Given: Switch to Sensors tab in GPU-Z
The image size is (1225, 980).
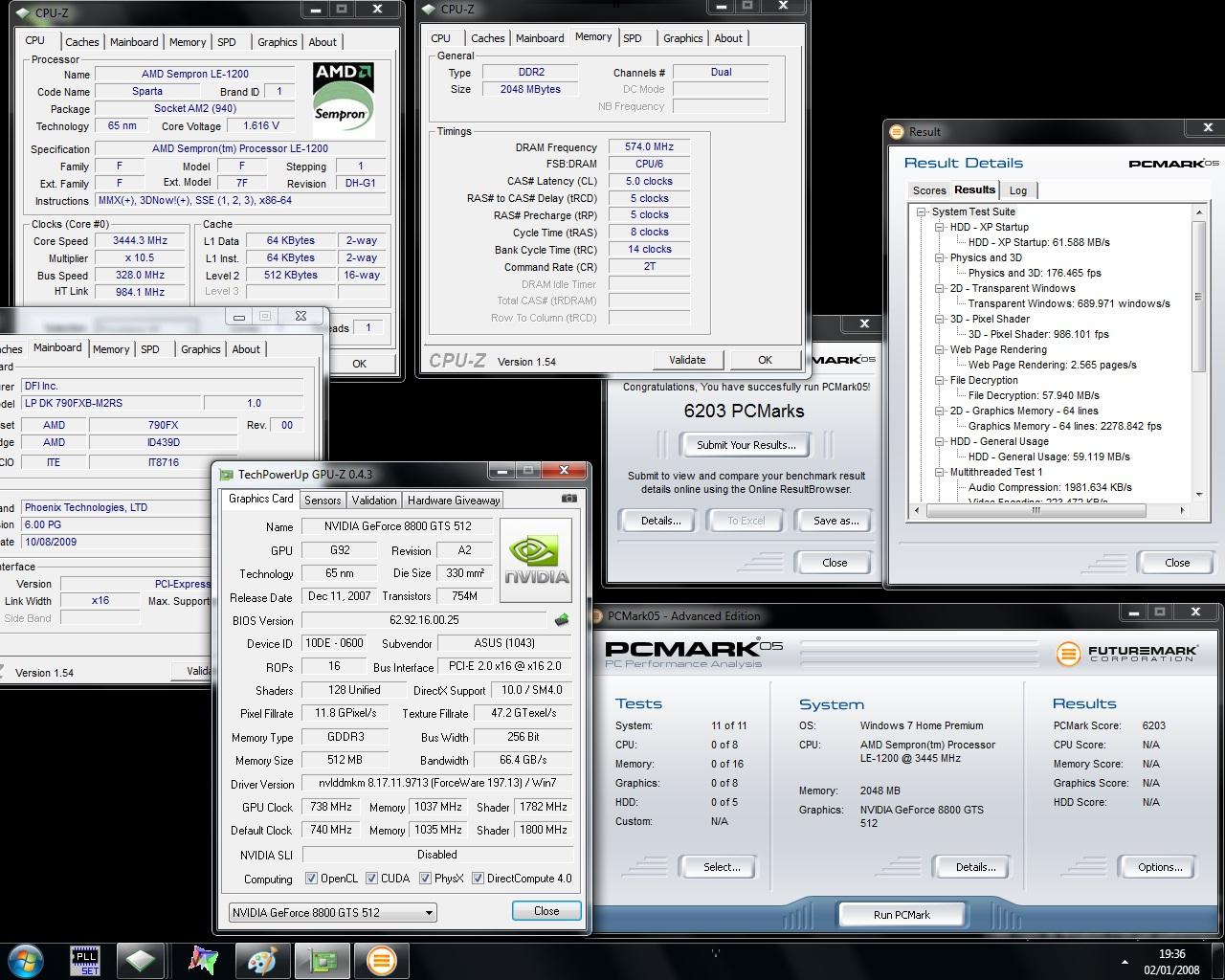Looking at the screenshot, I should (323, 500).
